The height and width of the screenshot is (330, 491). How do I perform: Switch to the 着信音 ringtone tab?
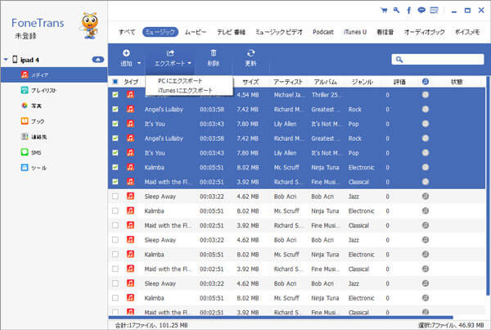tap(385, 32)
